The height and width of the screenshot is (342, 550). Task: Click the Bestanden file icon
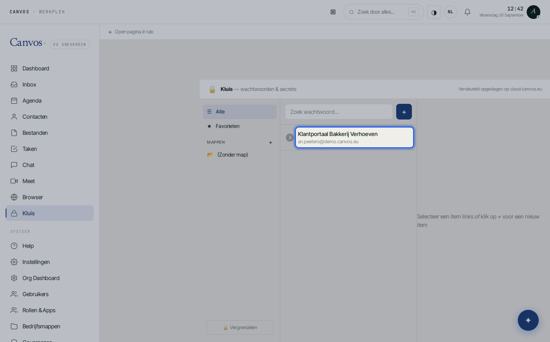click(x=14, y=133)
